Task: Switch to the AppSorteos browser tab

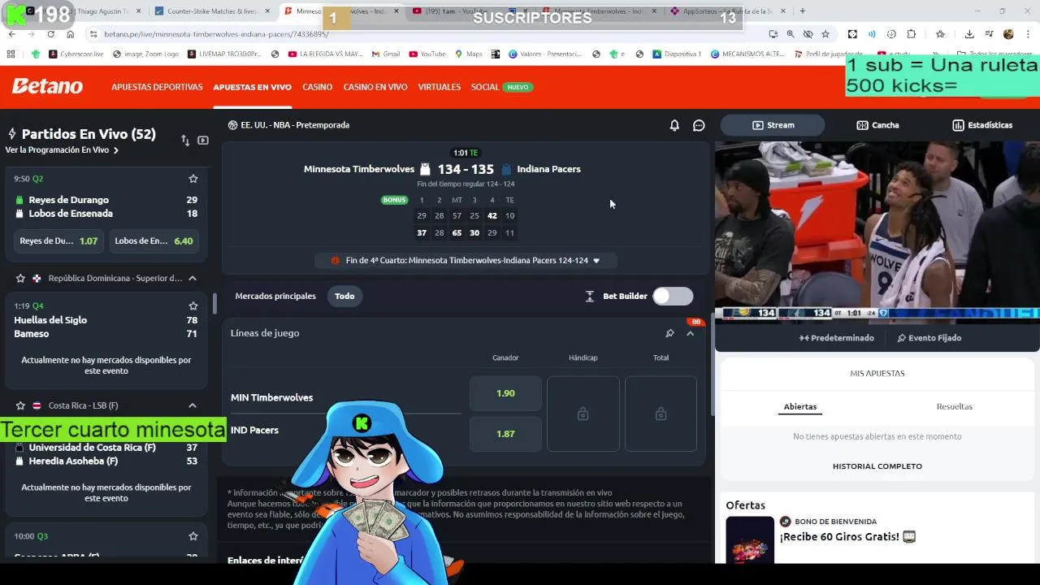Action: click(x=727, y=11)
